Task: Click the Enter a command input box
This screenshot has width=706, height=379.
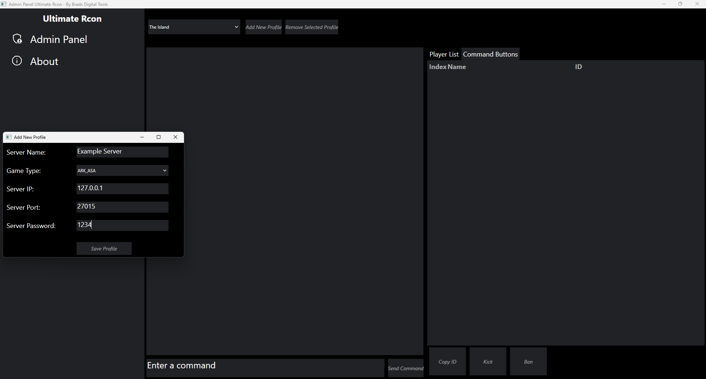Action: (x=265, y=368)
